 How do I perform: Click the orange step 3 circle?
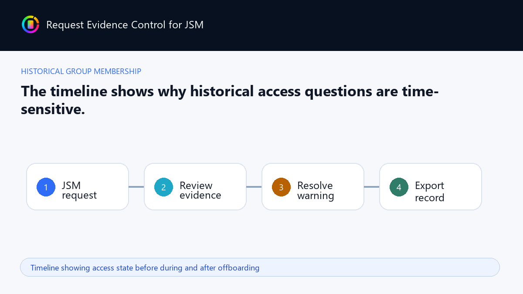281,187
